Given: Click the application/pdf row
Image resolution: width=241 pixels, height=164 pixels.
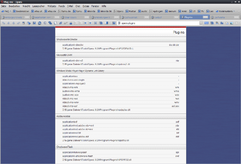Looking at the screenshot, I should point(121,122).
